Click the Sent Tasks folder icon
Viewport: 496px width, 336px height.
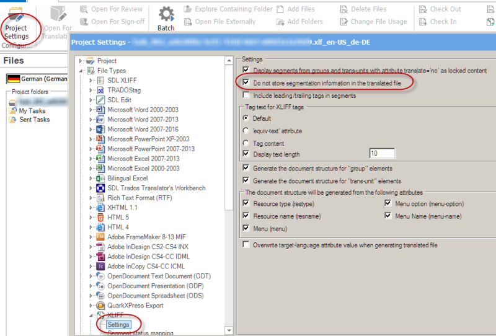12,120
